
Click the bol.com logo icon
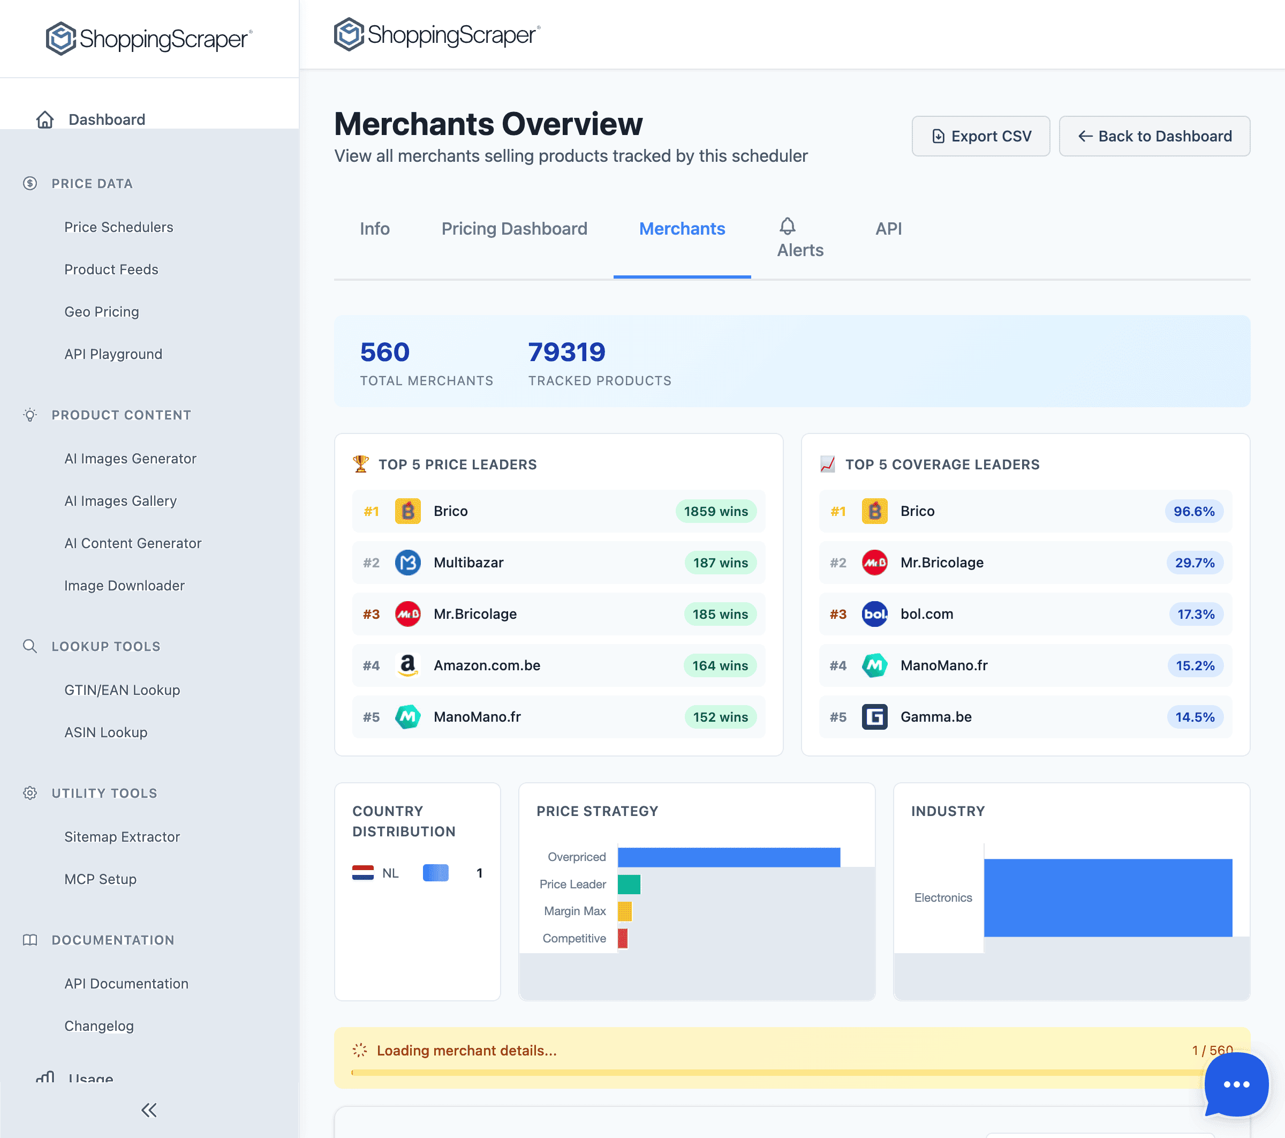874,614
